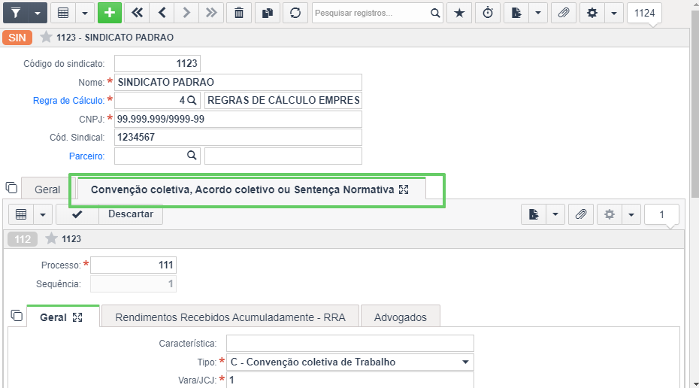Click the Característica field
The width and height of the screenshot is (699, 388).
(x=350, y=344)
